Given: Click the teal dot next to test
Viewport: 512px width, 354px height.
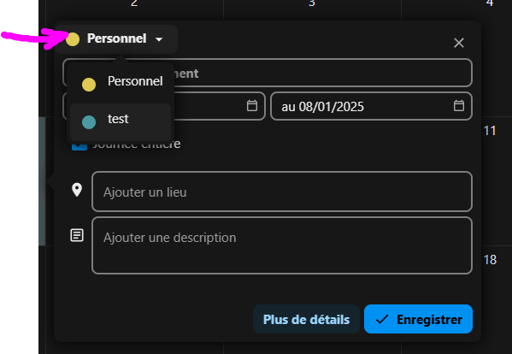Looking at the screenshot, I should (x=89, y=122).
